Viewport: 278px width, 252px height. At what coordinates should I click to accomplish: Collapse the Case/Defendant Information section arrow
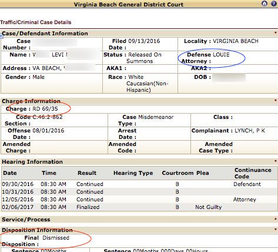(x=276, y=33)
